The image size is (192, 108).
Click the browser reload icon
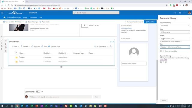(9, 5)
